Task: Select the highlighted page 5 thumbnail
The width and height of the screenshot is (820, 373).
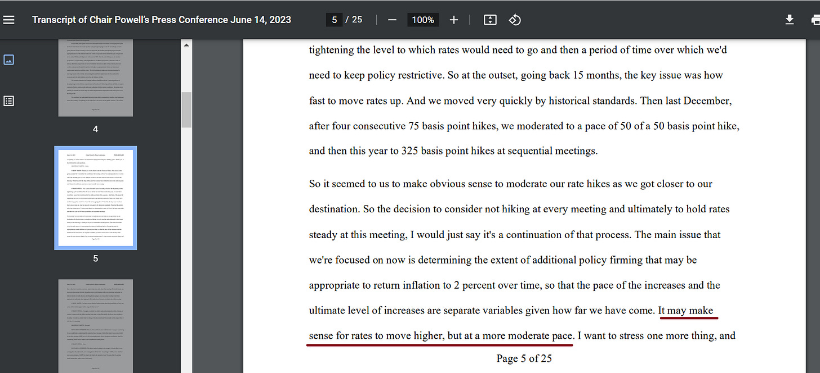Action: coord(95,198)
